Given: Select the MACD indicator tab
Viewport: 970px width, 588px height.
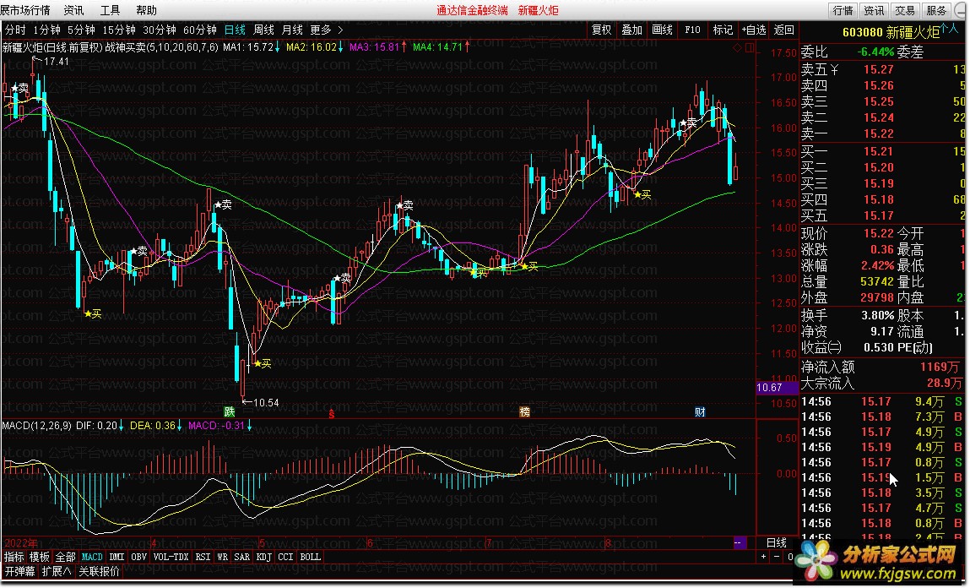Looking at the screenshot, I should 92,557.
